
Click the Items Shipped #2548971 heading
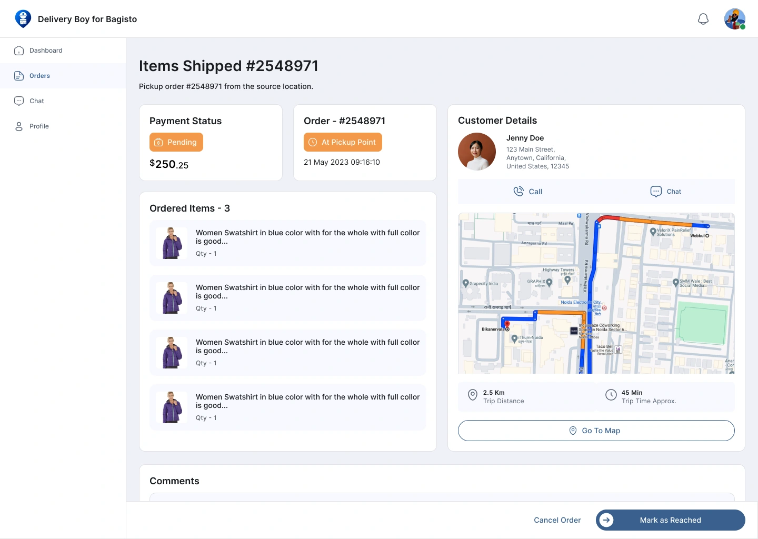228,66
